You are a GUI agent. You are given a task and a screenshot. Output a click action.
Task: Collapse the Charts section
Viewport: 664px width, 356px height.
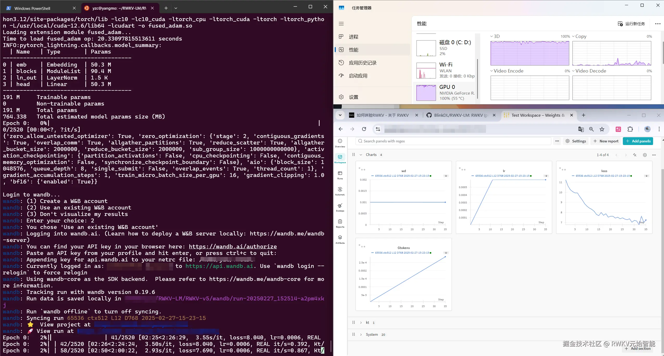pyautogui.click(x=361, y=155)
